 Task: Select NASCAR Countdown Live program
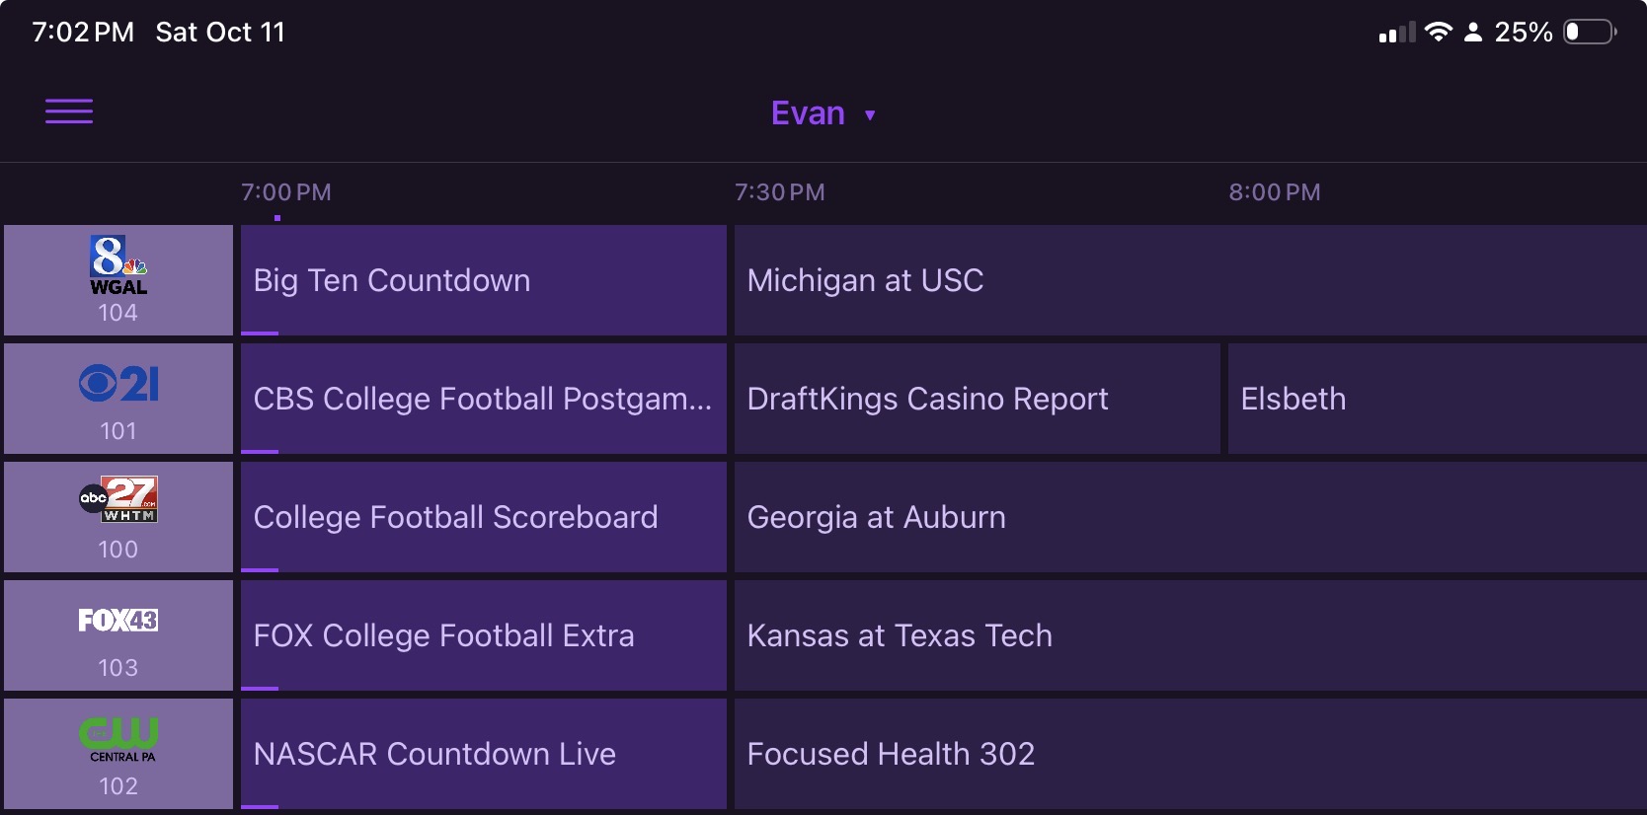pyautogui.click(x=484, y=754)
